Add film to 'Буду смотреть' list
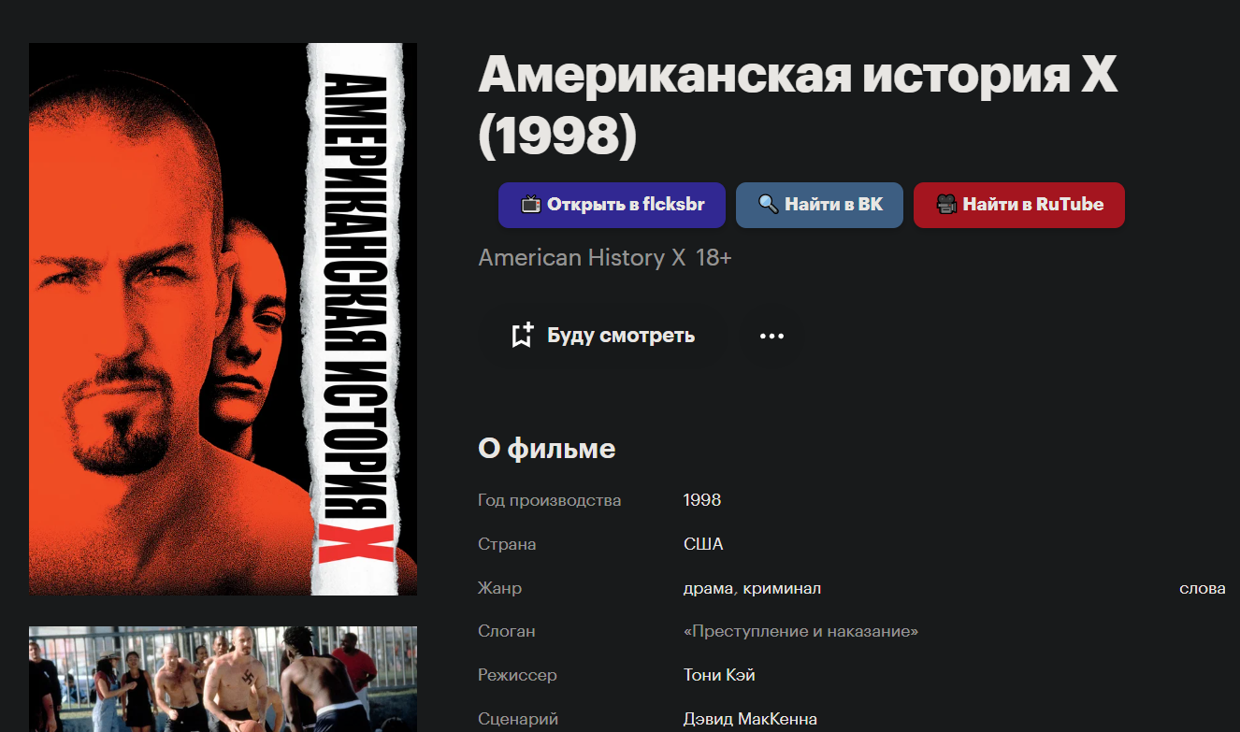This screenshot has height=732, width=1240. (603, 336)
